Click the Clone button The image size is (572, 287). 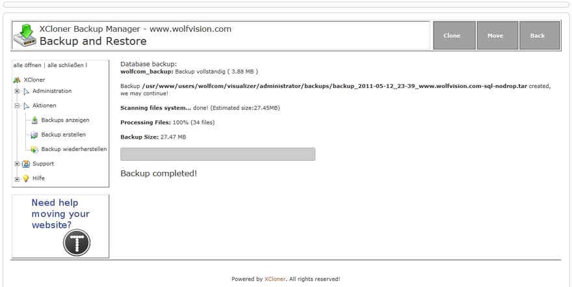click(x=454, y=35)
